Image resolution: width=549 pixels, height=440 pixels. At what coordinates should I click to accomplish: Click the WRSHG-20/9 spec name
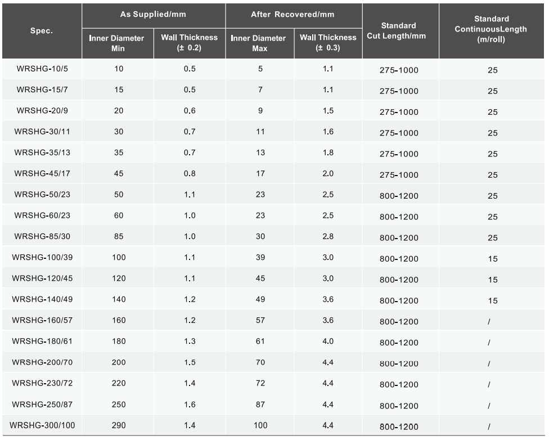coord(42,111)
